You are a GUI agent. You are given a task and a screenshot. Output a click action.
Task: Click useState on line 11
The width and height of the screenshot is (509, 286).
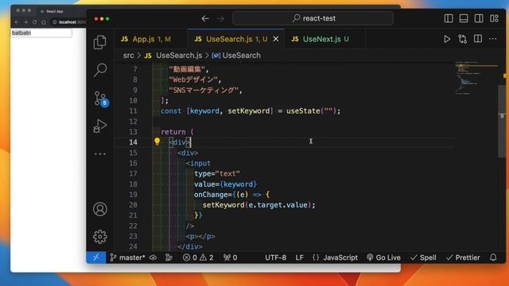[303, 111]
